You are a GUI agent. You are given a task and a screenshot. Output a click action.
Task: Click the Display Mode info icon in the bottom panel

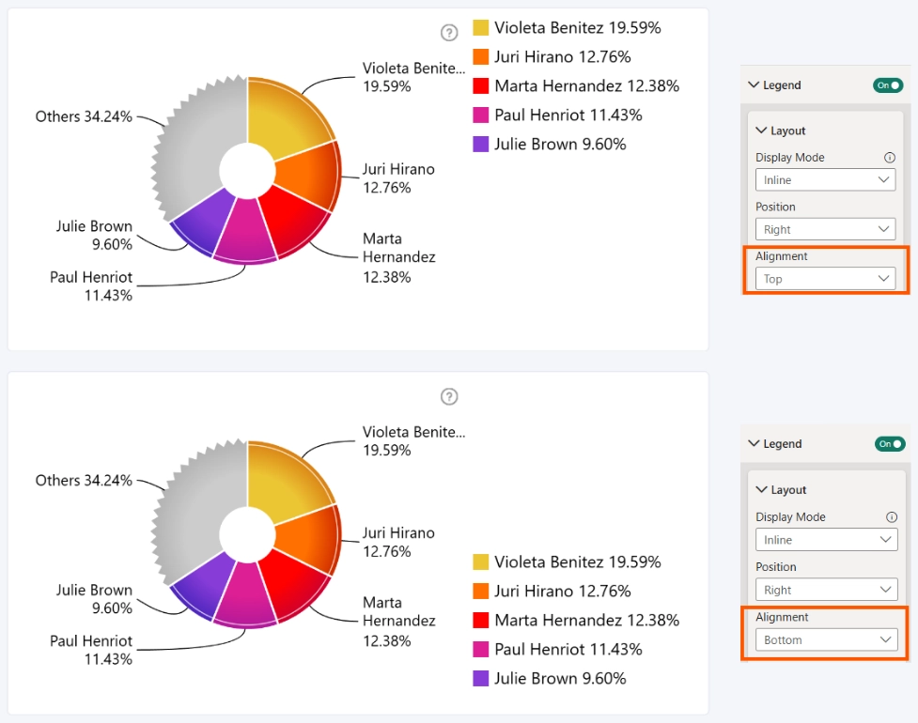(891, 517)
